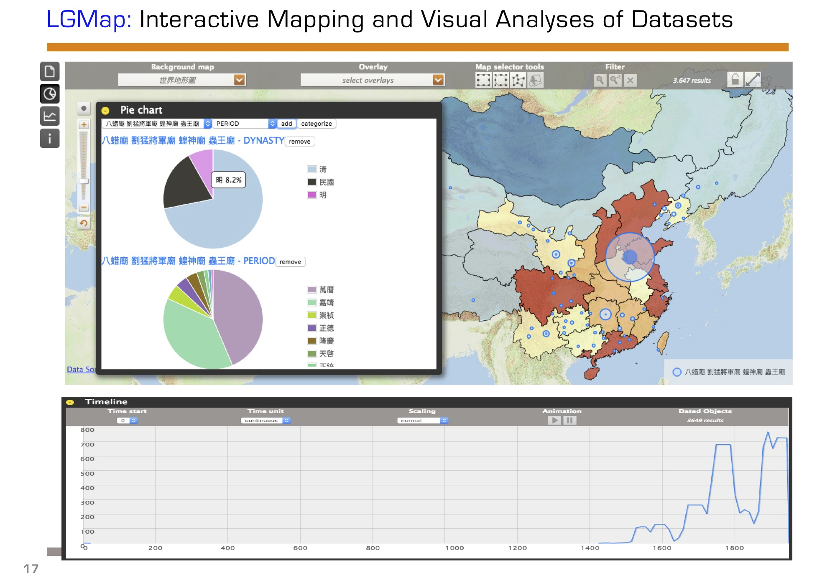Click the 民國 legend color swatch
The width and height of the screenshot is (835, 583).
(x=312, y=182)
